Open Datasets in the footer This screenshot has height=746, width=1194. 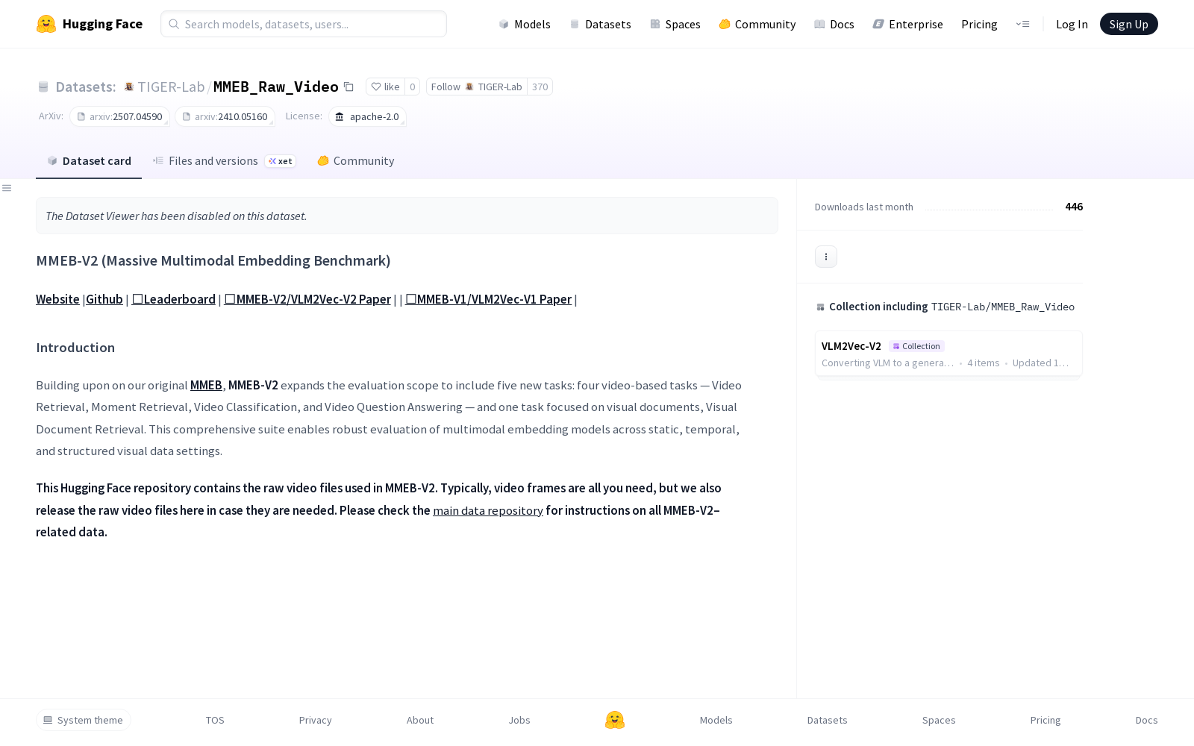pos(828,720)
